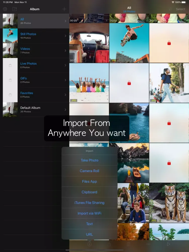189x252 pixels.
Task: Choose Text import option
Action: (89, 224)
